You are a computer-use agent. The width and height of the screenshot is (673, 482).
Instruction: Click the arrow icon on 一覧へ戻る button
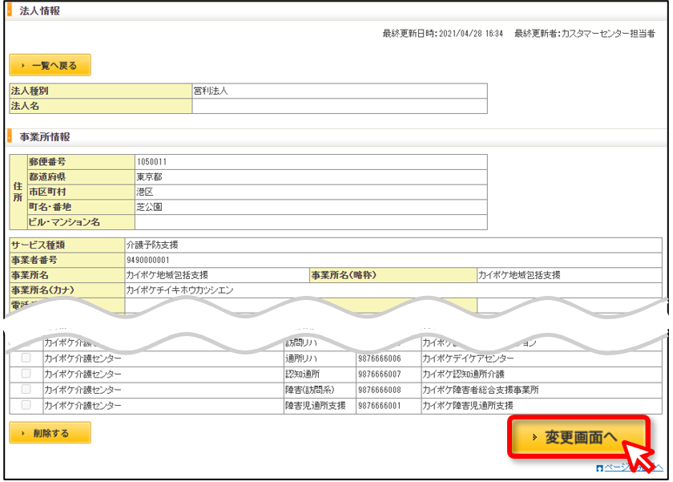(23, 66)
